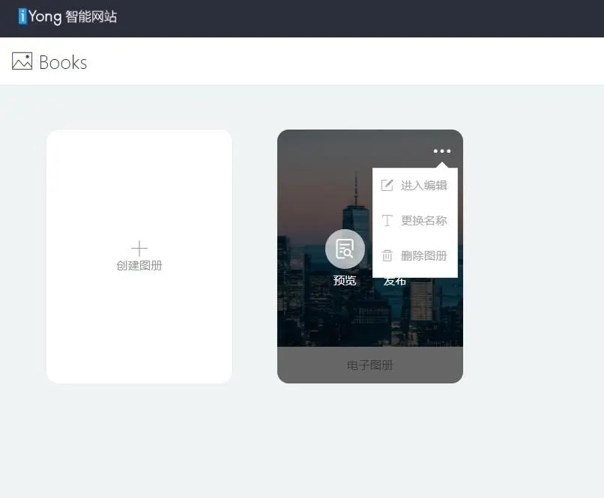Click the partially hidden 发布 label
The width and height of the screenshot is (604, 498).
coord(394,282)
